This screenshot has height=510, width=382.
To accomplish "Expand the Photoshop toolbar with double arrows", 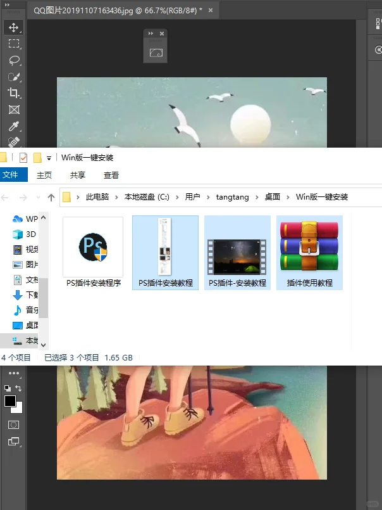I will tap(7, 5).
